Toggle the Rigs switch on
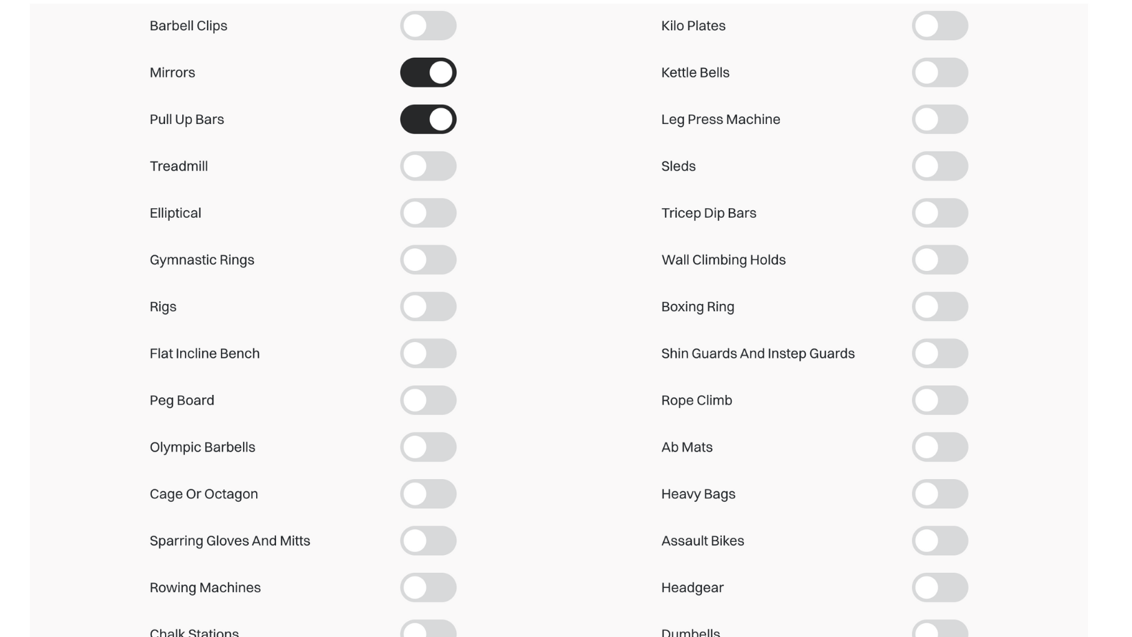 pyautogui.click(x=428, y=307)
